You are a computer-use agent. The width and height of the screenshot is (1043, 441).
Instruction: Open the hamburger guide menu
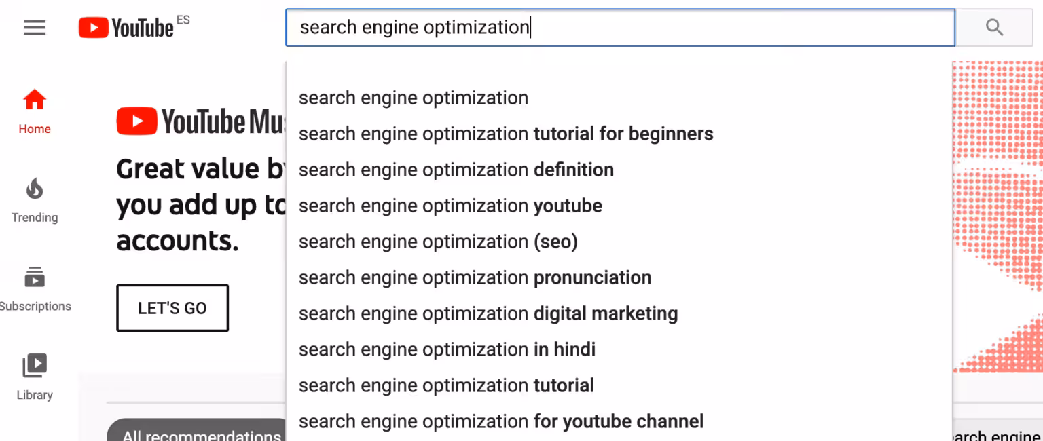(35, 28)
